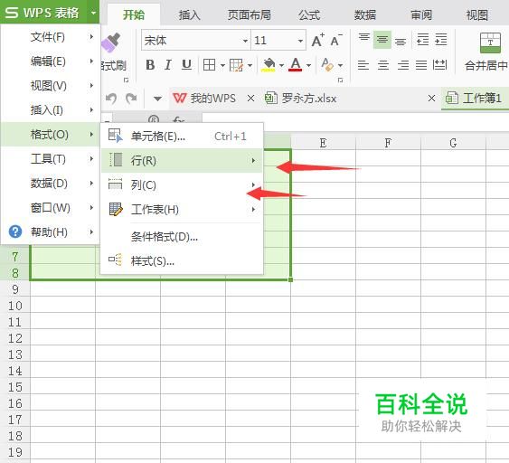
Task: Align text left
Action: pyautogui.click(x=363, y=65)
